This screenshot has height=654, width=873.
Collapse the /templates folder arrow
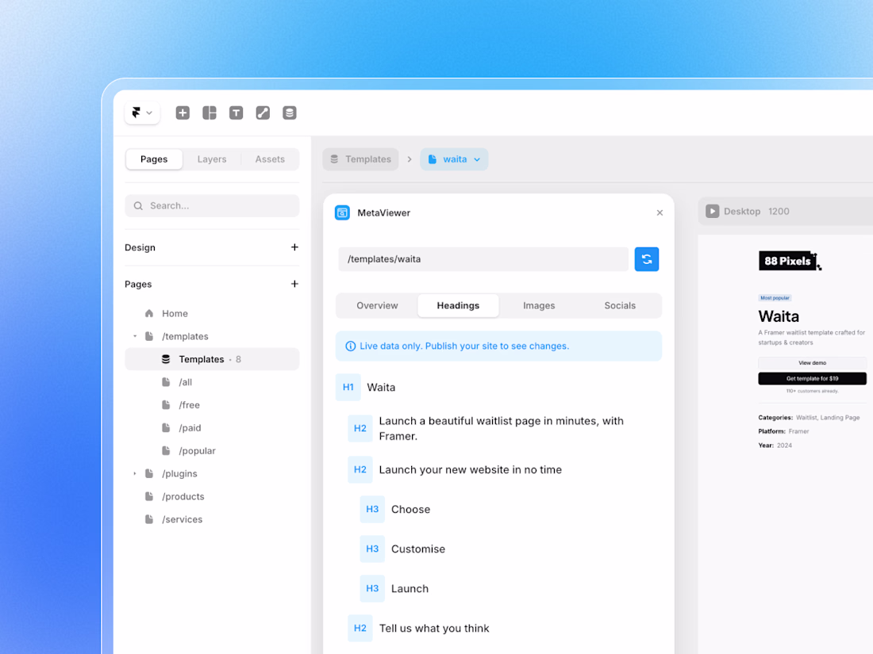pos(135,336)
